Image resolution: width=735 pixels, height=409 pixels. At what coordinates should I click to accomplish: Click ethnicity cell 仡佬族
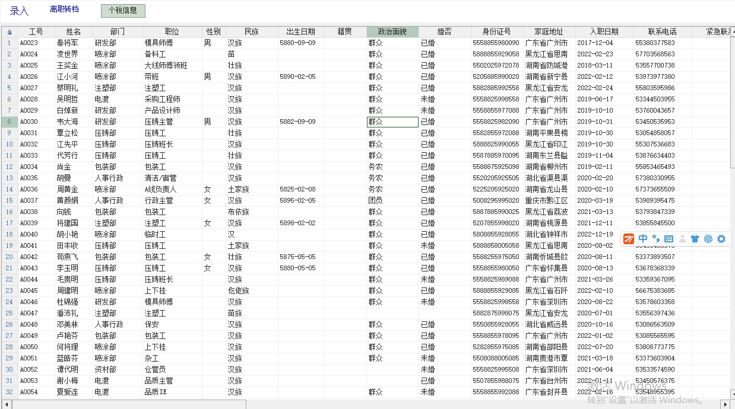[252, 291]
